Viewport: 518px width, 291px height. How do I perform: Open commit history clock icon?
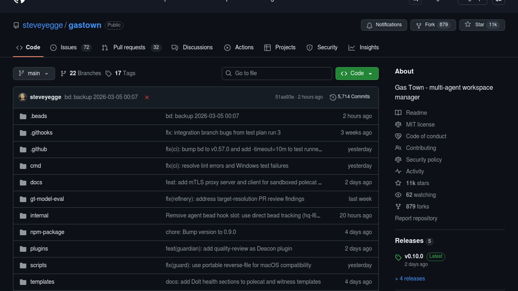333,97
